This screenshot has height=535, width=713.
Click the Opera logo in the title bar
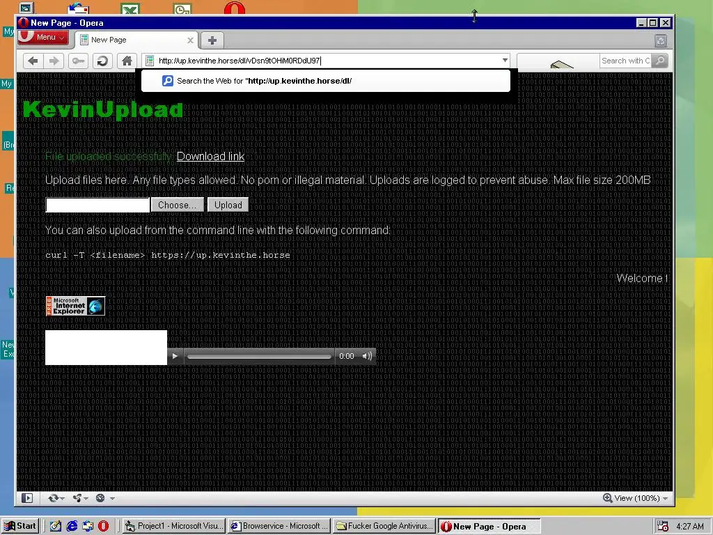pos(24,23)
